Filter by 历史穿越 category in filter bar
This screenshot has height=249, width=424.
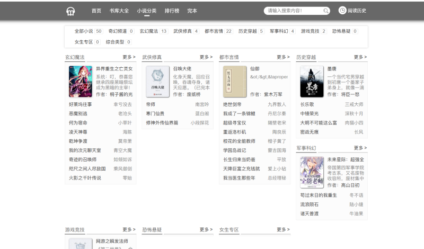(x=248, y=31)
